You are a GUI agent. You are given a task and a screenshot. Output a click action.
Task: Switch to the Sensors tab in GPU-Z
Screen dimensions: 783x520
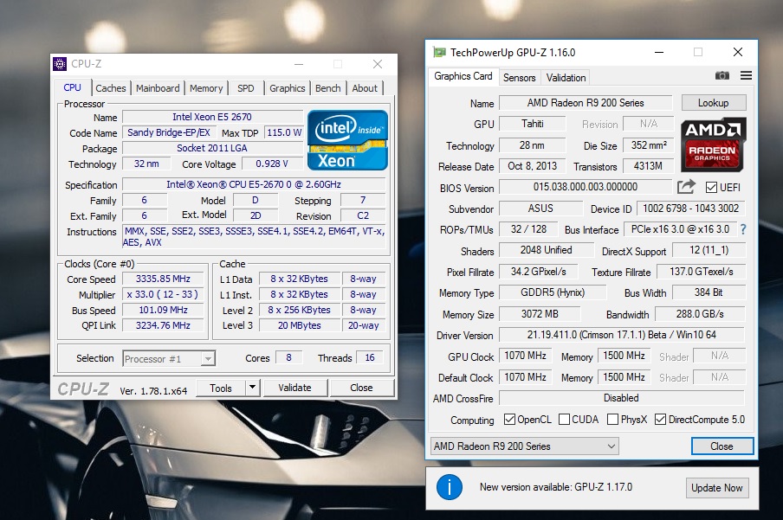point(520,78)
